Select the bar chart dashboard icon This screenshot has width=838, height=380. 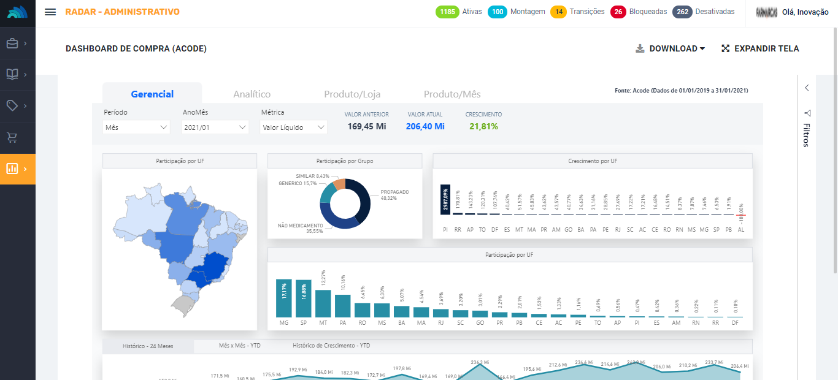pos(12,169)
